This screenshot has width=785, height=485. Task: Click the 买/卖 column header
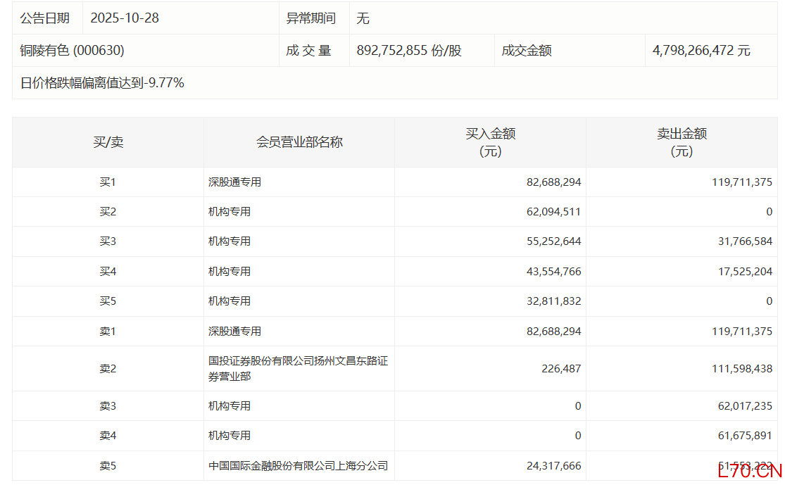[x=108, y=142]
